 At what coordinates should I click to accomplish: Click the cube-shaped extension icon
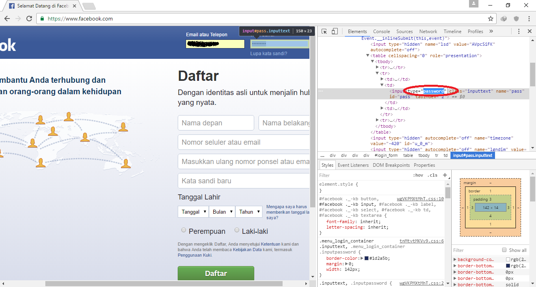click(x=504, y=19)
